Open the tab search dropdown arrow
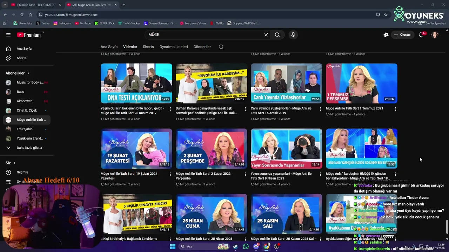This screenshot has width=449, height=252. [5, 5]
